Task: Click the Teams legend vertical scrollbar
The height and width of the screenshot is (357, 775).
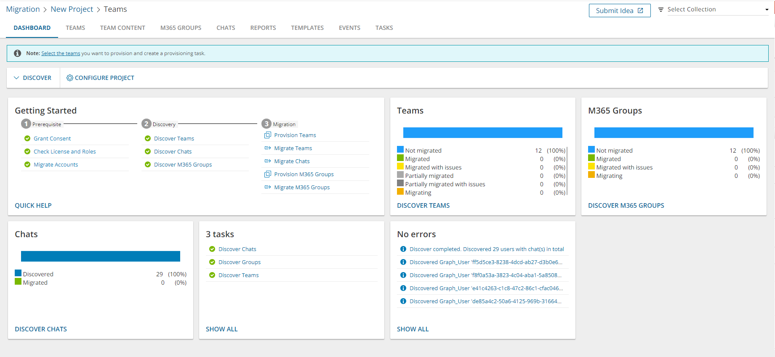Action: (x=567, y=171)
